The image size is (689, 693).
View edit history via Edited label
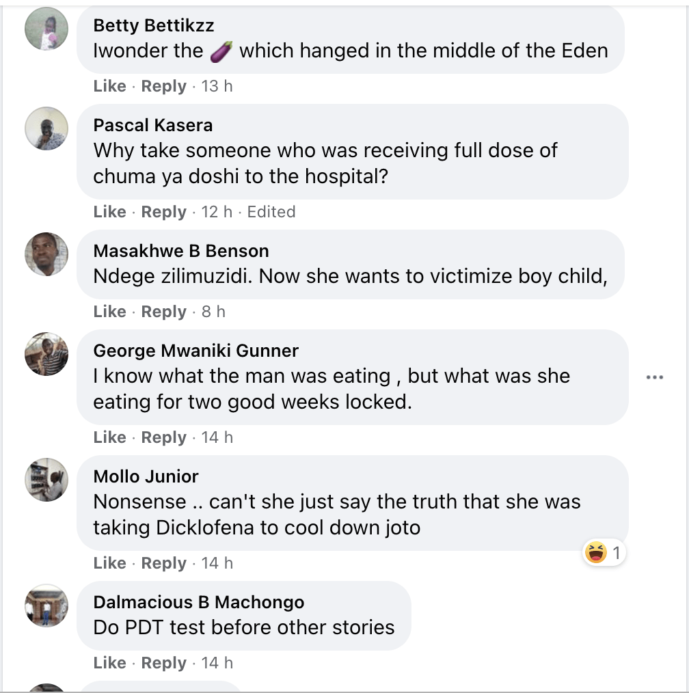(271, 212)
